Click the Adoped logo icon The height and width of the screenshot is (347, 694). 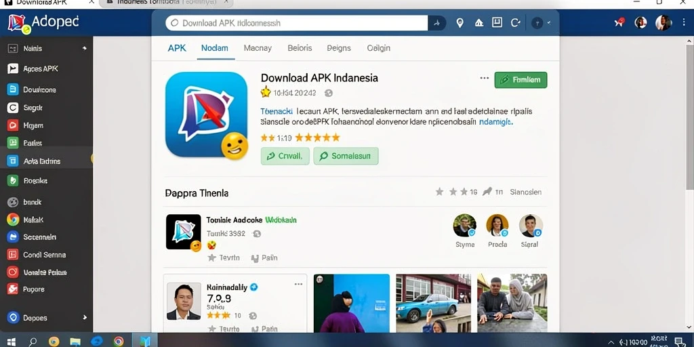18,23
